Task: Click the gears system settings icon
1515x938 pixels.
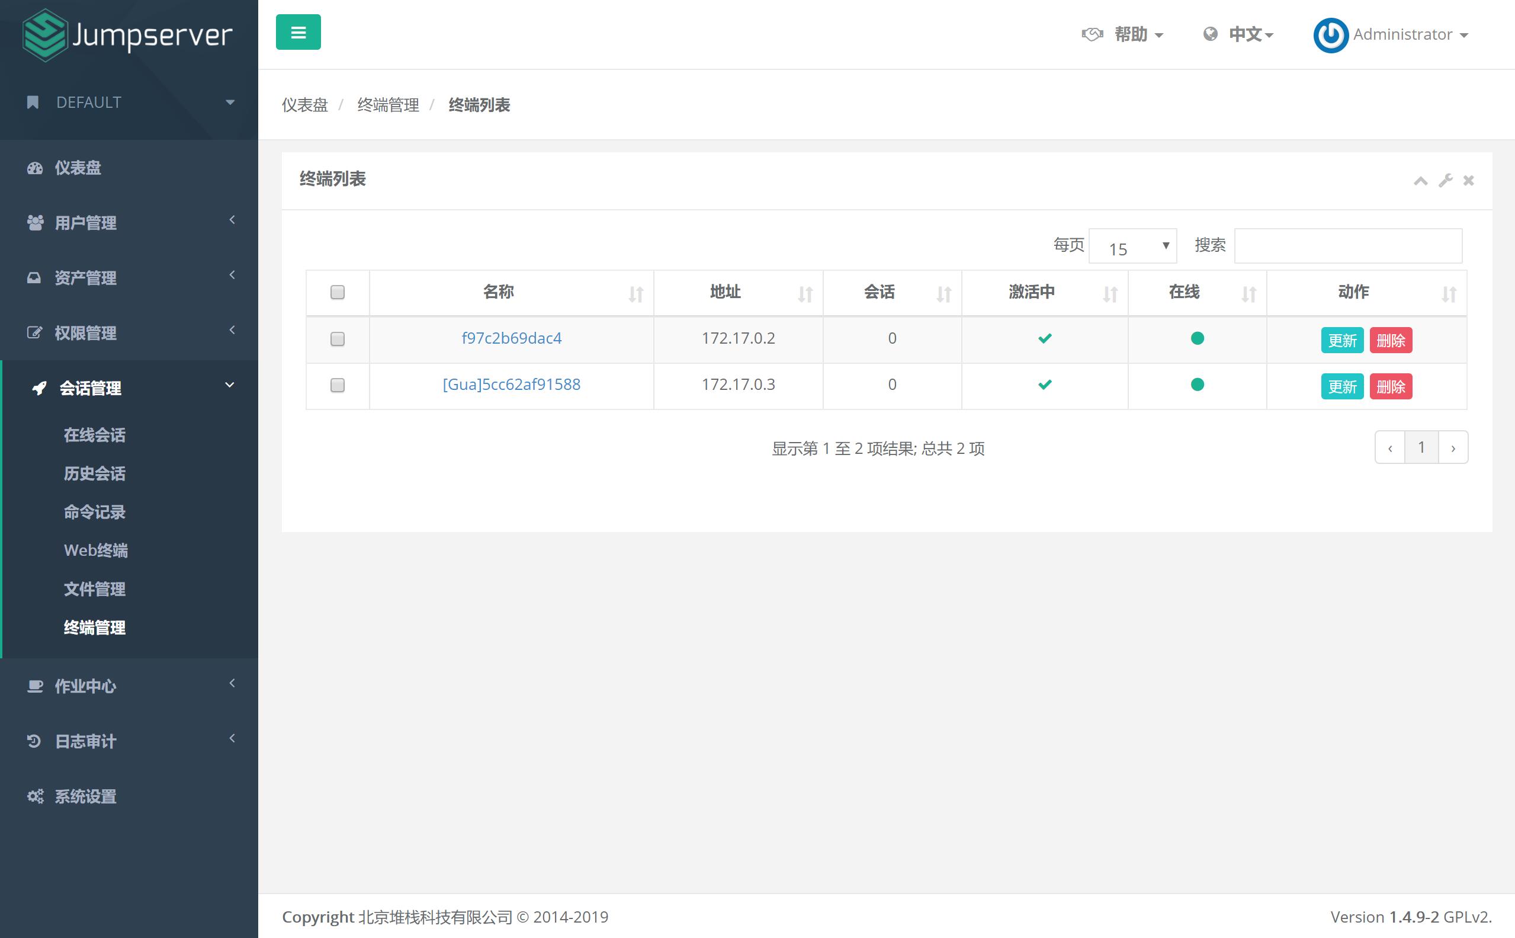Action: click(x=36, y=796)
